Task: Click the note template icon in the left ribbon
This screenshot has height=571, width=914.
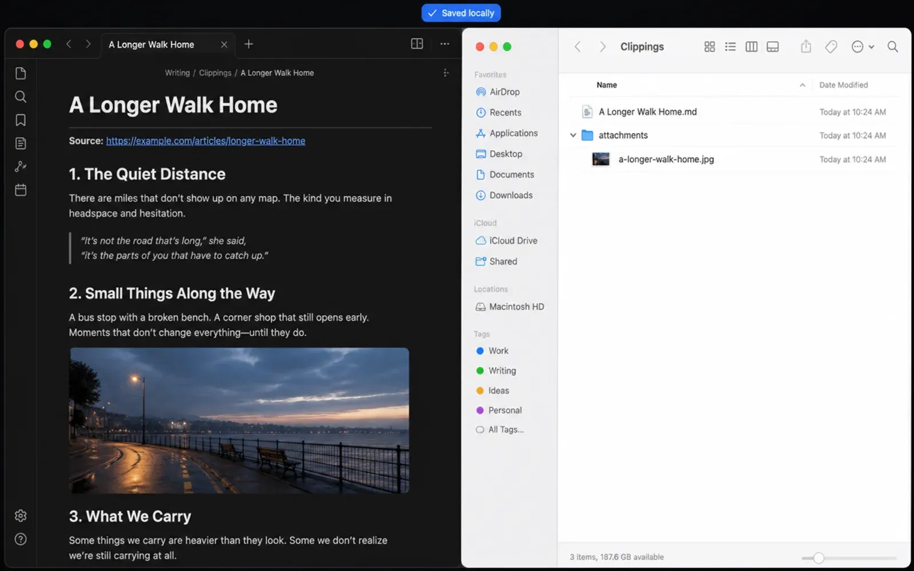Action: click(x=21, y=143)
